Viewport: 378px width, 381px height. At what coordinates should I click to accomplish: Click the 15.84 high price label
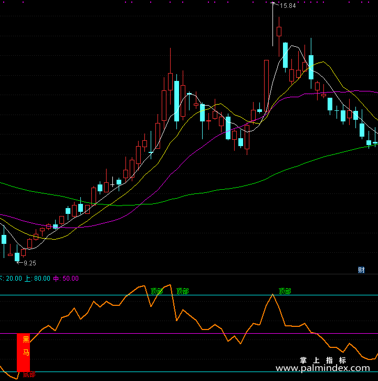pyautogui.click(x=288, y=6)
